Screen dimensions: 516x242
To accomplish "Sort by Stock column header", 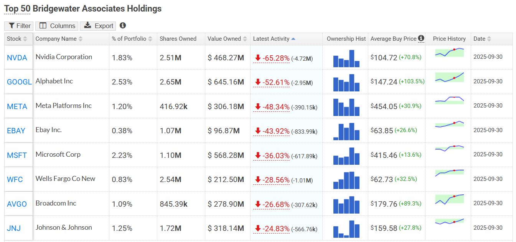I will point(17,39).
